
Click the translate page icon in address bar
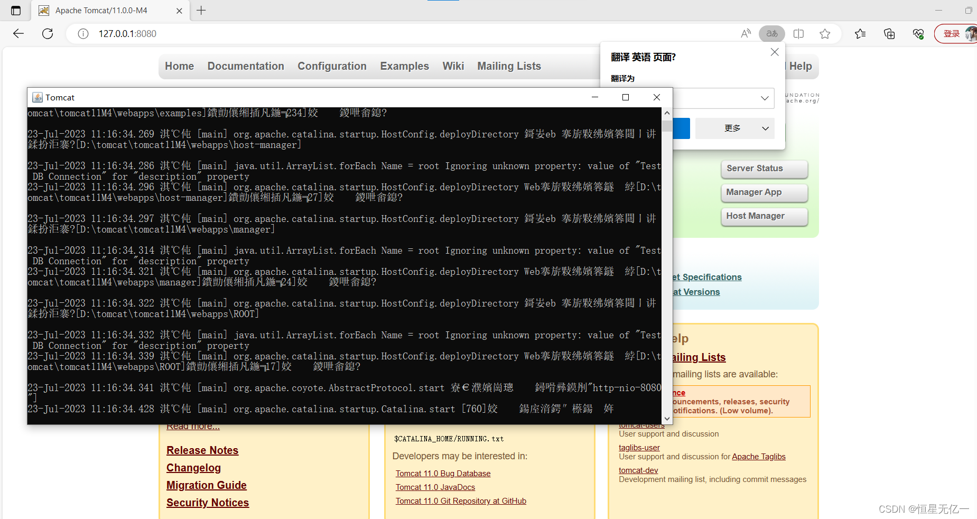(x=771, y=33)
